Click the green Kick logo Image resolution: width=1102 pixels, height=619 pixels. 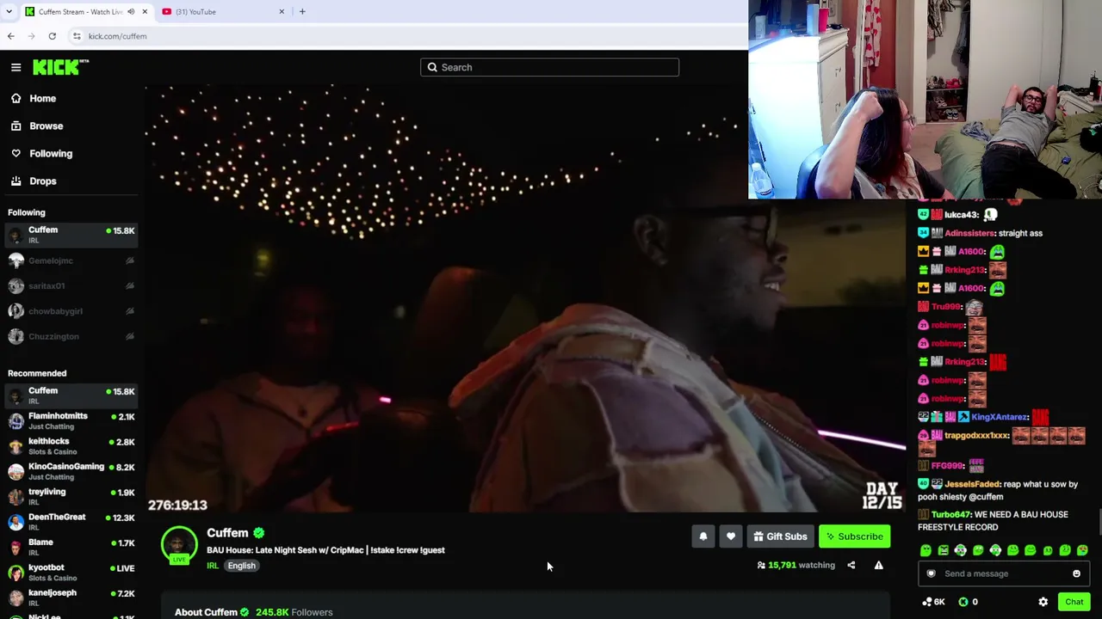tap(60, 67)
